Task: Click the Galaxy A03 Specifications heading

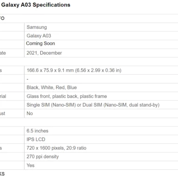Action: (x=36, y=5)
